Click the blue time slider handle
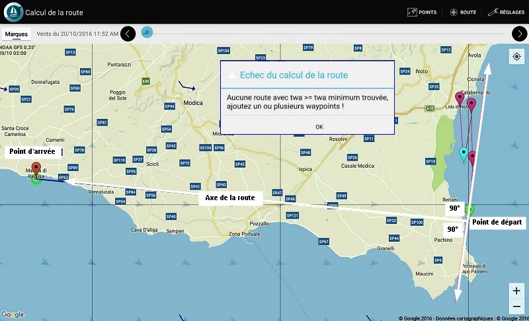 pos(147,32)
